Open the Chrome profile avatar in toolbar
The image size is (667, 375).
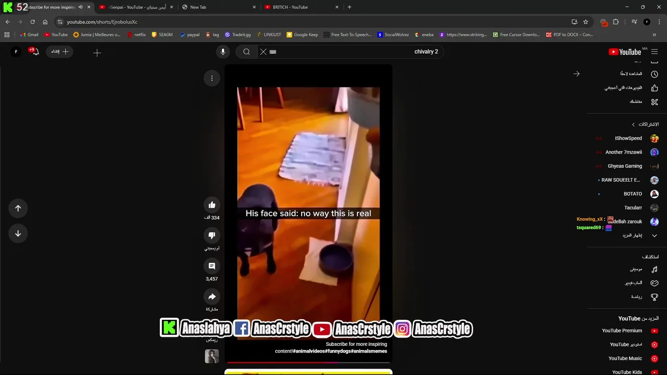pyautogui.click(x=647, y=22)
